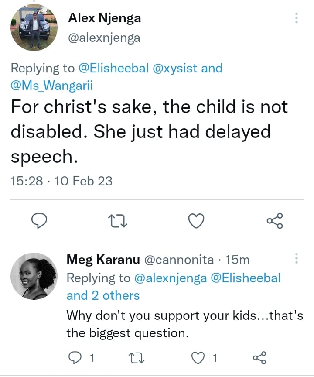Tap the @alexnjenga mention in Meg's reply

pyautogui.click(x=170, y=278)
